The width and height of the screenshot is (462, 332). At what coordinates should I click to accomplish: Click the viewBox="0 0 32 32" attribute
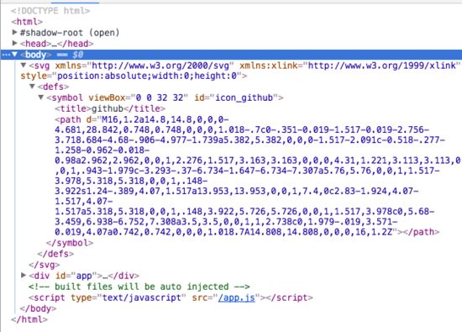click(138, 97)
